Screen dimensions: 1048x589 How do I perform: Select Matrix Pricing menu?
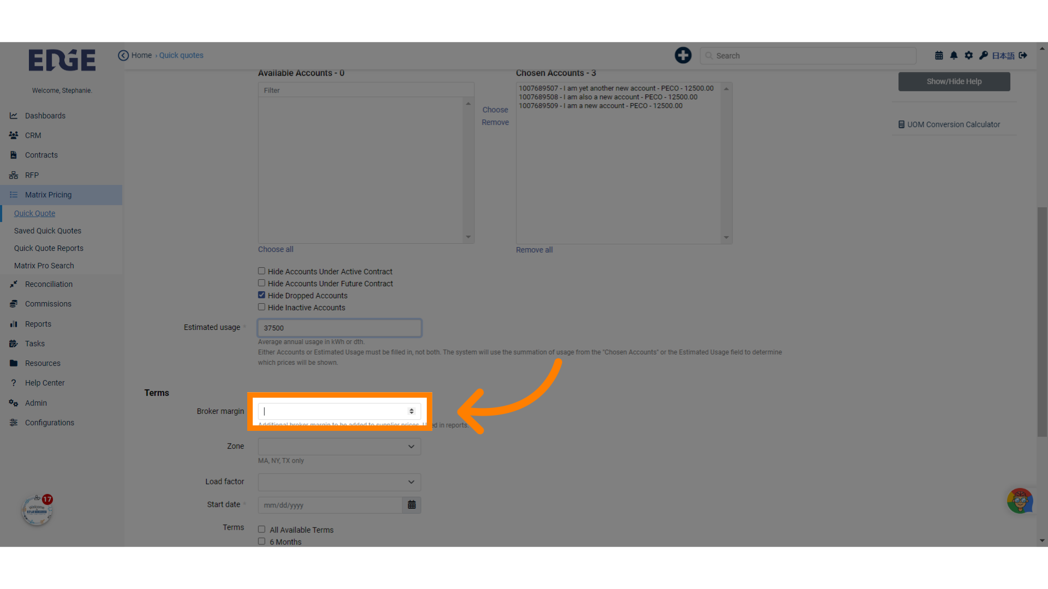[x=61, y=195]
